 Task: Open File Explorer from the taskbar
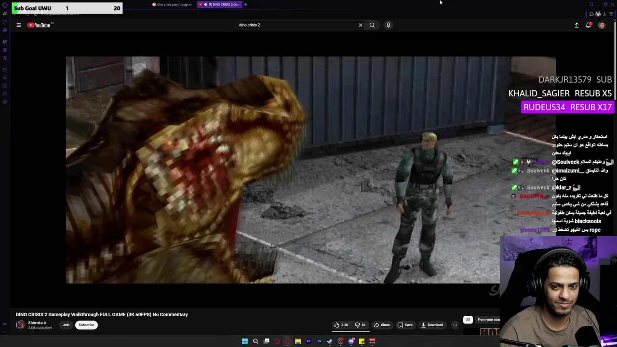pos(298,341)
